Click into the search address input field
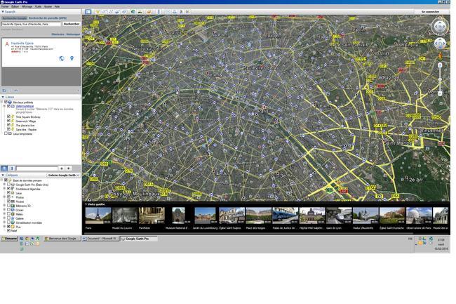This screenshot has height=304, width=456. coord(32,24)
